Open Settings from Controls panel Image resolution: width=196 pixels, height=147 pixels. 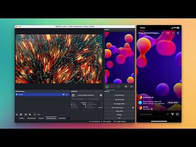119,115
